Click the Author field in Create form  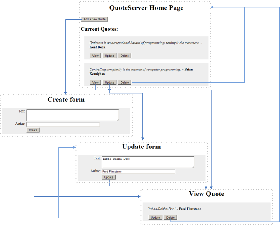(63, 124)
